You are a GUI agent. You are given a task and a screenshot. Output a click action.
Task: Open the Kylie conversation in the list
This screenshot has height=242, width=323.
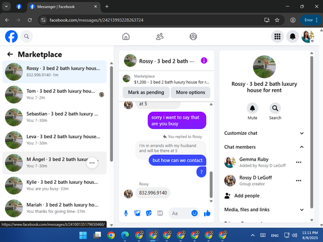(54, 185)
